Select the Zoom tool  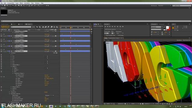[x=7, y=5]
